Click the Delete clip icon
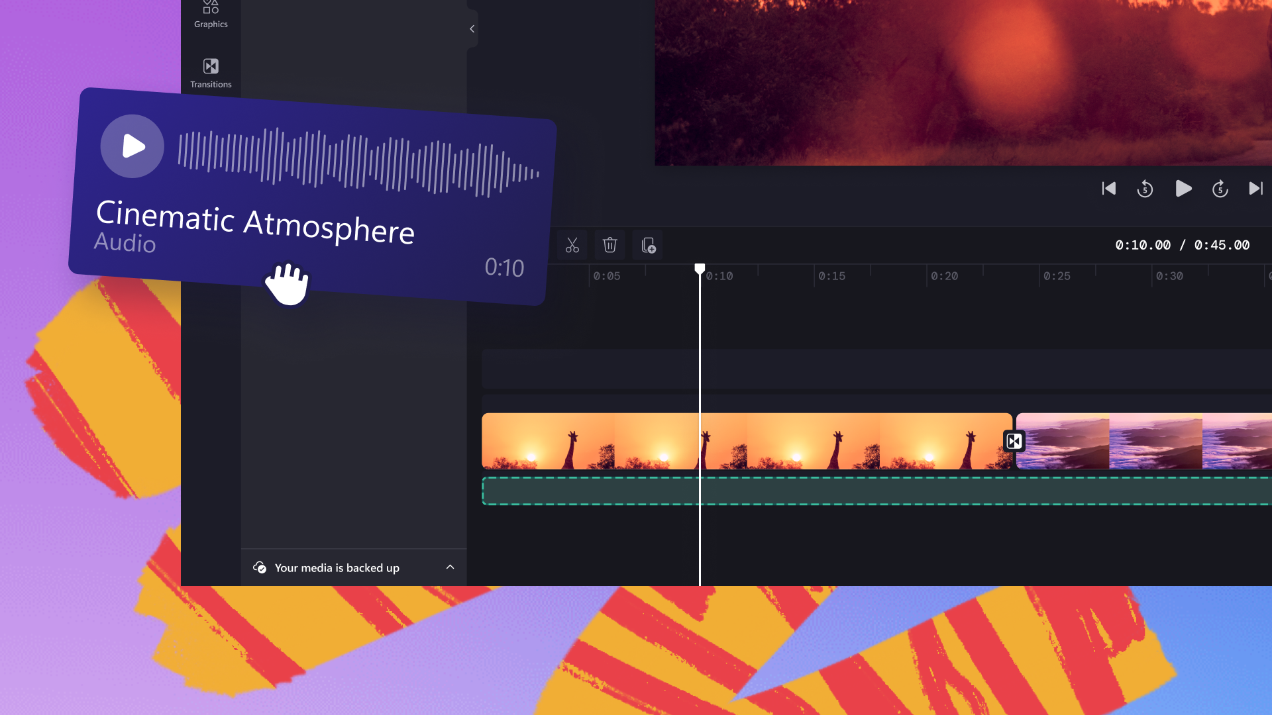 coord(609,244)
